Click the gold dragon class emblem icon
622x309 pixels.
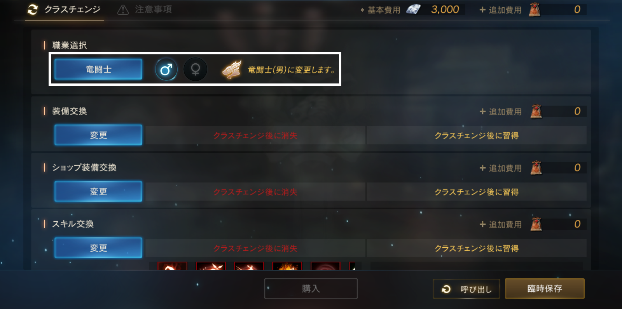[232, 69]
